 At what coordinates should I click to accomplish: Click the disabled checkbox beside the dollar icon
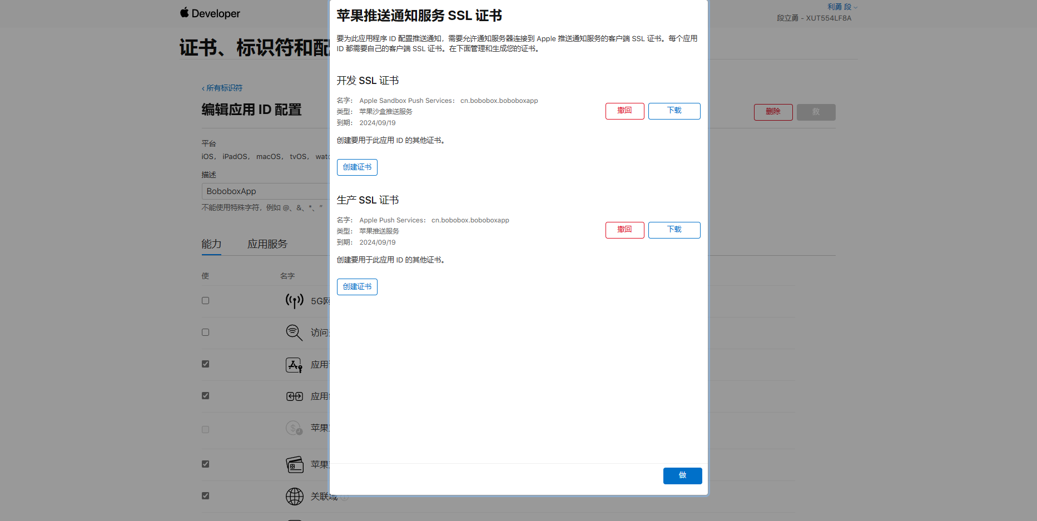205,430
